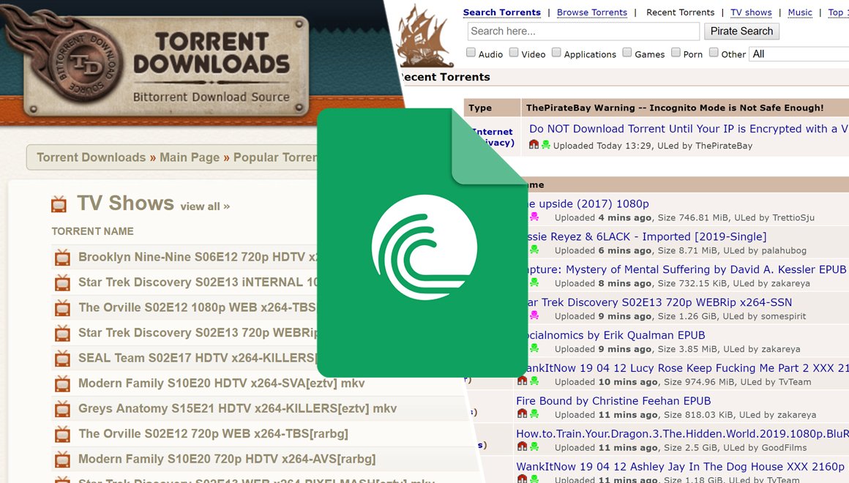849x483 pixels.
Task: Click magnet icon under Do NOT Download Torrent warning
Action: click(x=534, y=145)
